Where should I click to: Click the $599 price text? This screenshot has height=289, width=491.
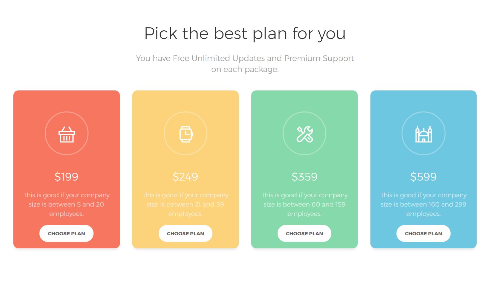424,177
